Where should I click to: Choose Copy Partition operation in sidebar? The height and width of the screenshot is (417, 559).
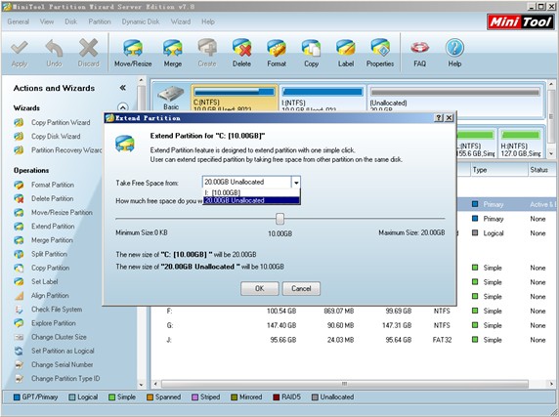pos(42,268)
